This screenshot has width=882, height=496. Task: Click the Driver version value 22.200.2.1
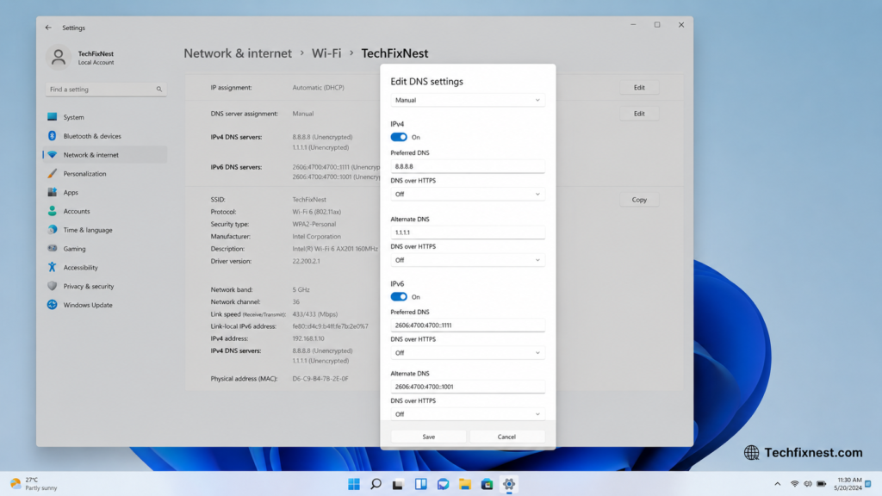click(x=306, y=262)
